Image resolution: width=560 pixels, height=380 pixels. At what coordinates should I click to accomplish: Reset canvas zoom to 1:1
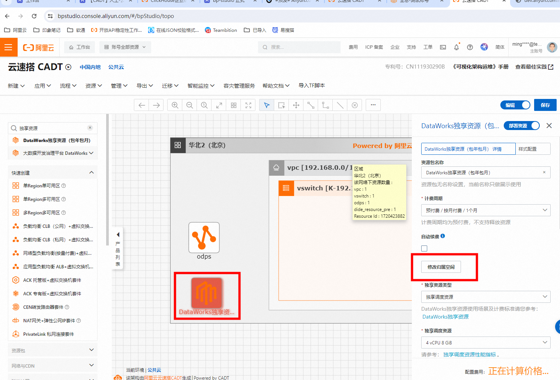pyautogui.click(x=204, y=105)
